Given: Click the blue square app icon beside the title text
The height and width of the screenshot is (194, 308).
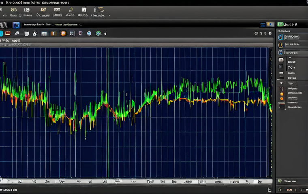Looking at the screenshot, I should tap(16, 25).
